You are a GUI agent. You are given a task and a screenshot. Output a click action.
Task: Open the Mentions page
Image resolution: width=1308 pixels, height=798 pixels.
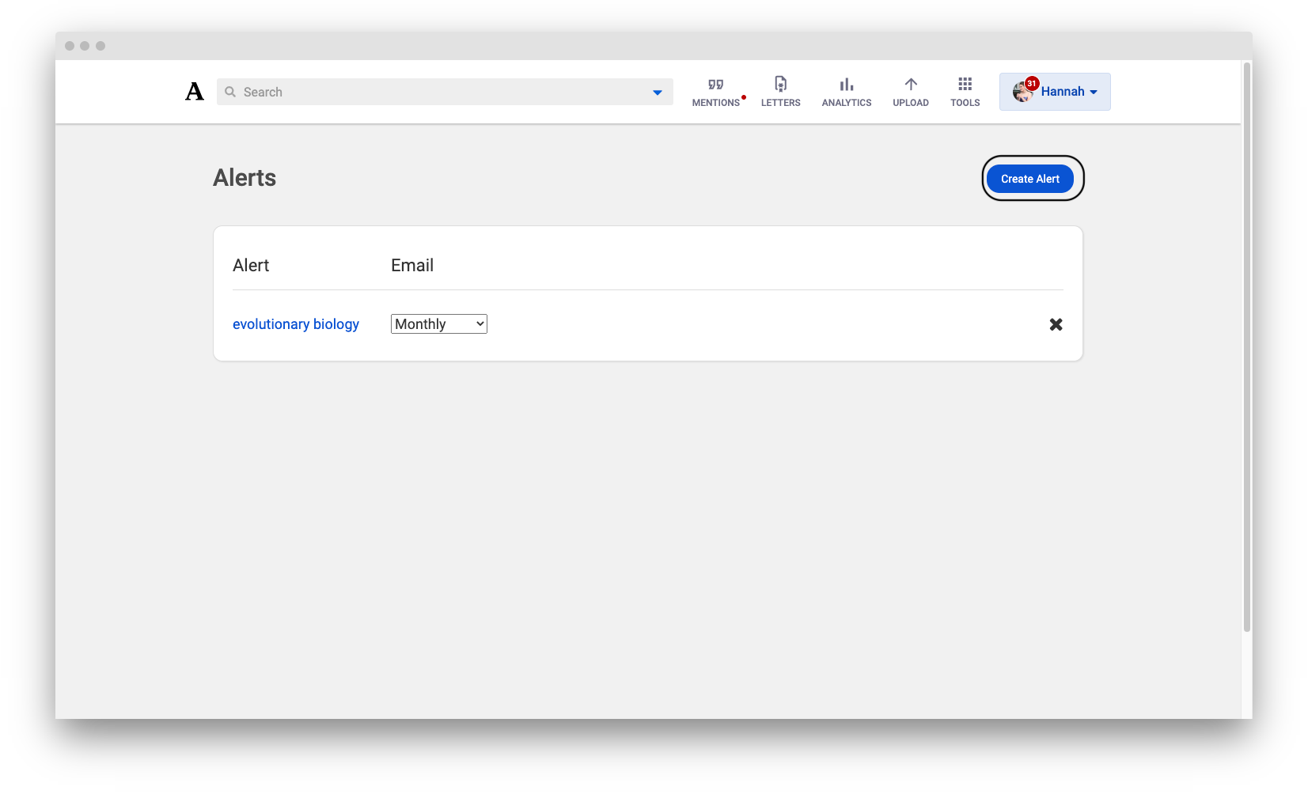(x=716, y=93)
